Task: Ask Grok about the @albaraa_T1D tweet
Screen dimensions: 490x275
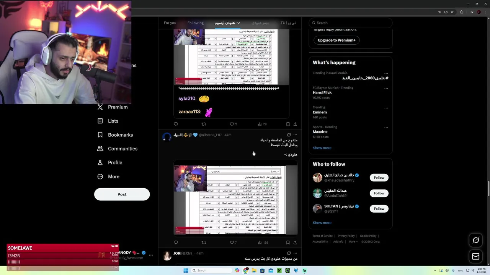Action: (x=289, y=135)
